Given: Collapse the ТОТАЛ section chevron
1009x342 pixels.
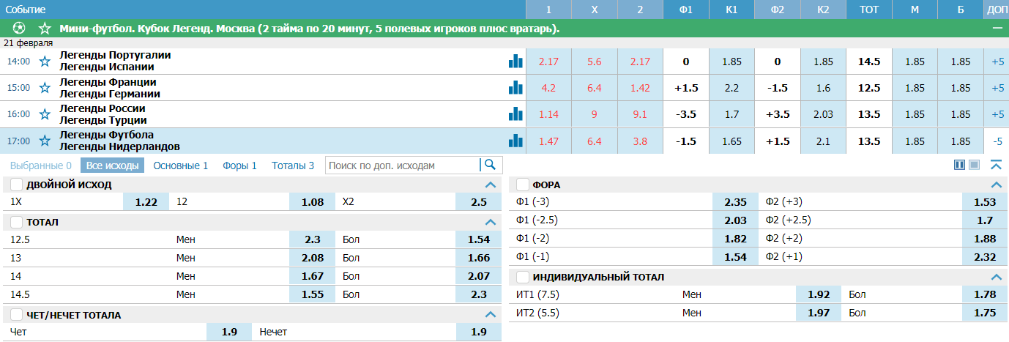Looking at the screenshot, I should click(491, 222).
